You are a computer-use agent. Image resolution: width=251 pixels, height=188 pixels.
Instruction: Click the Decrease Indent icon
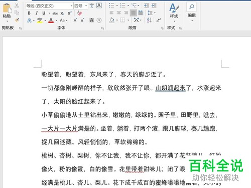[x=147, y=6]
